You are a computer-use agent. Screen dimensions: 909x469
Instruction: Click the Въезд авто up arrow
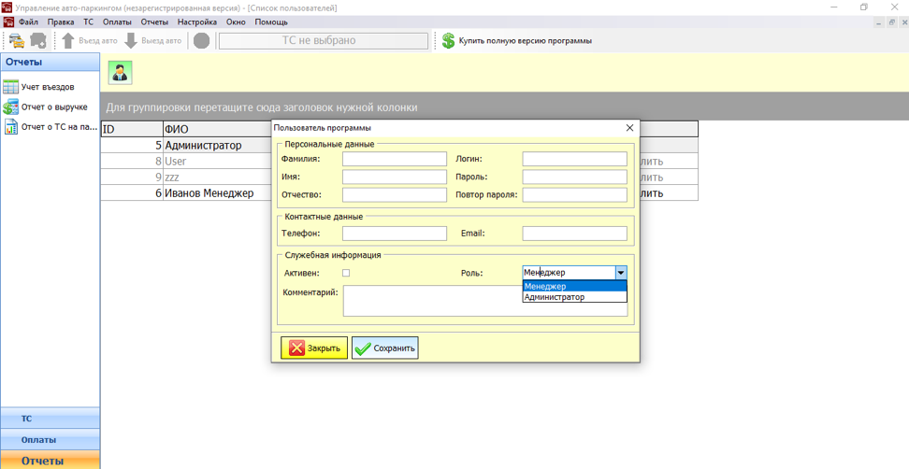coord(68,40)
